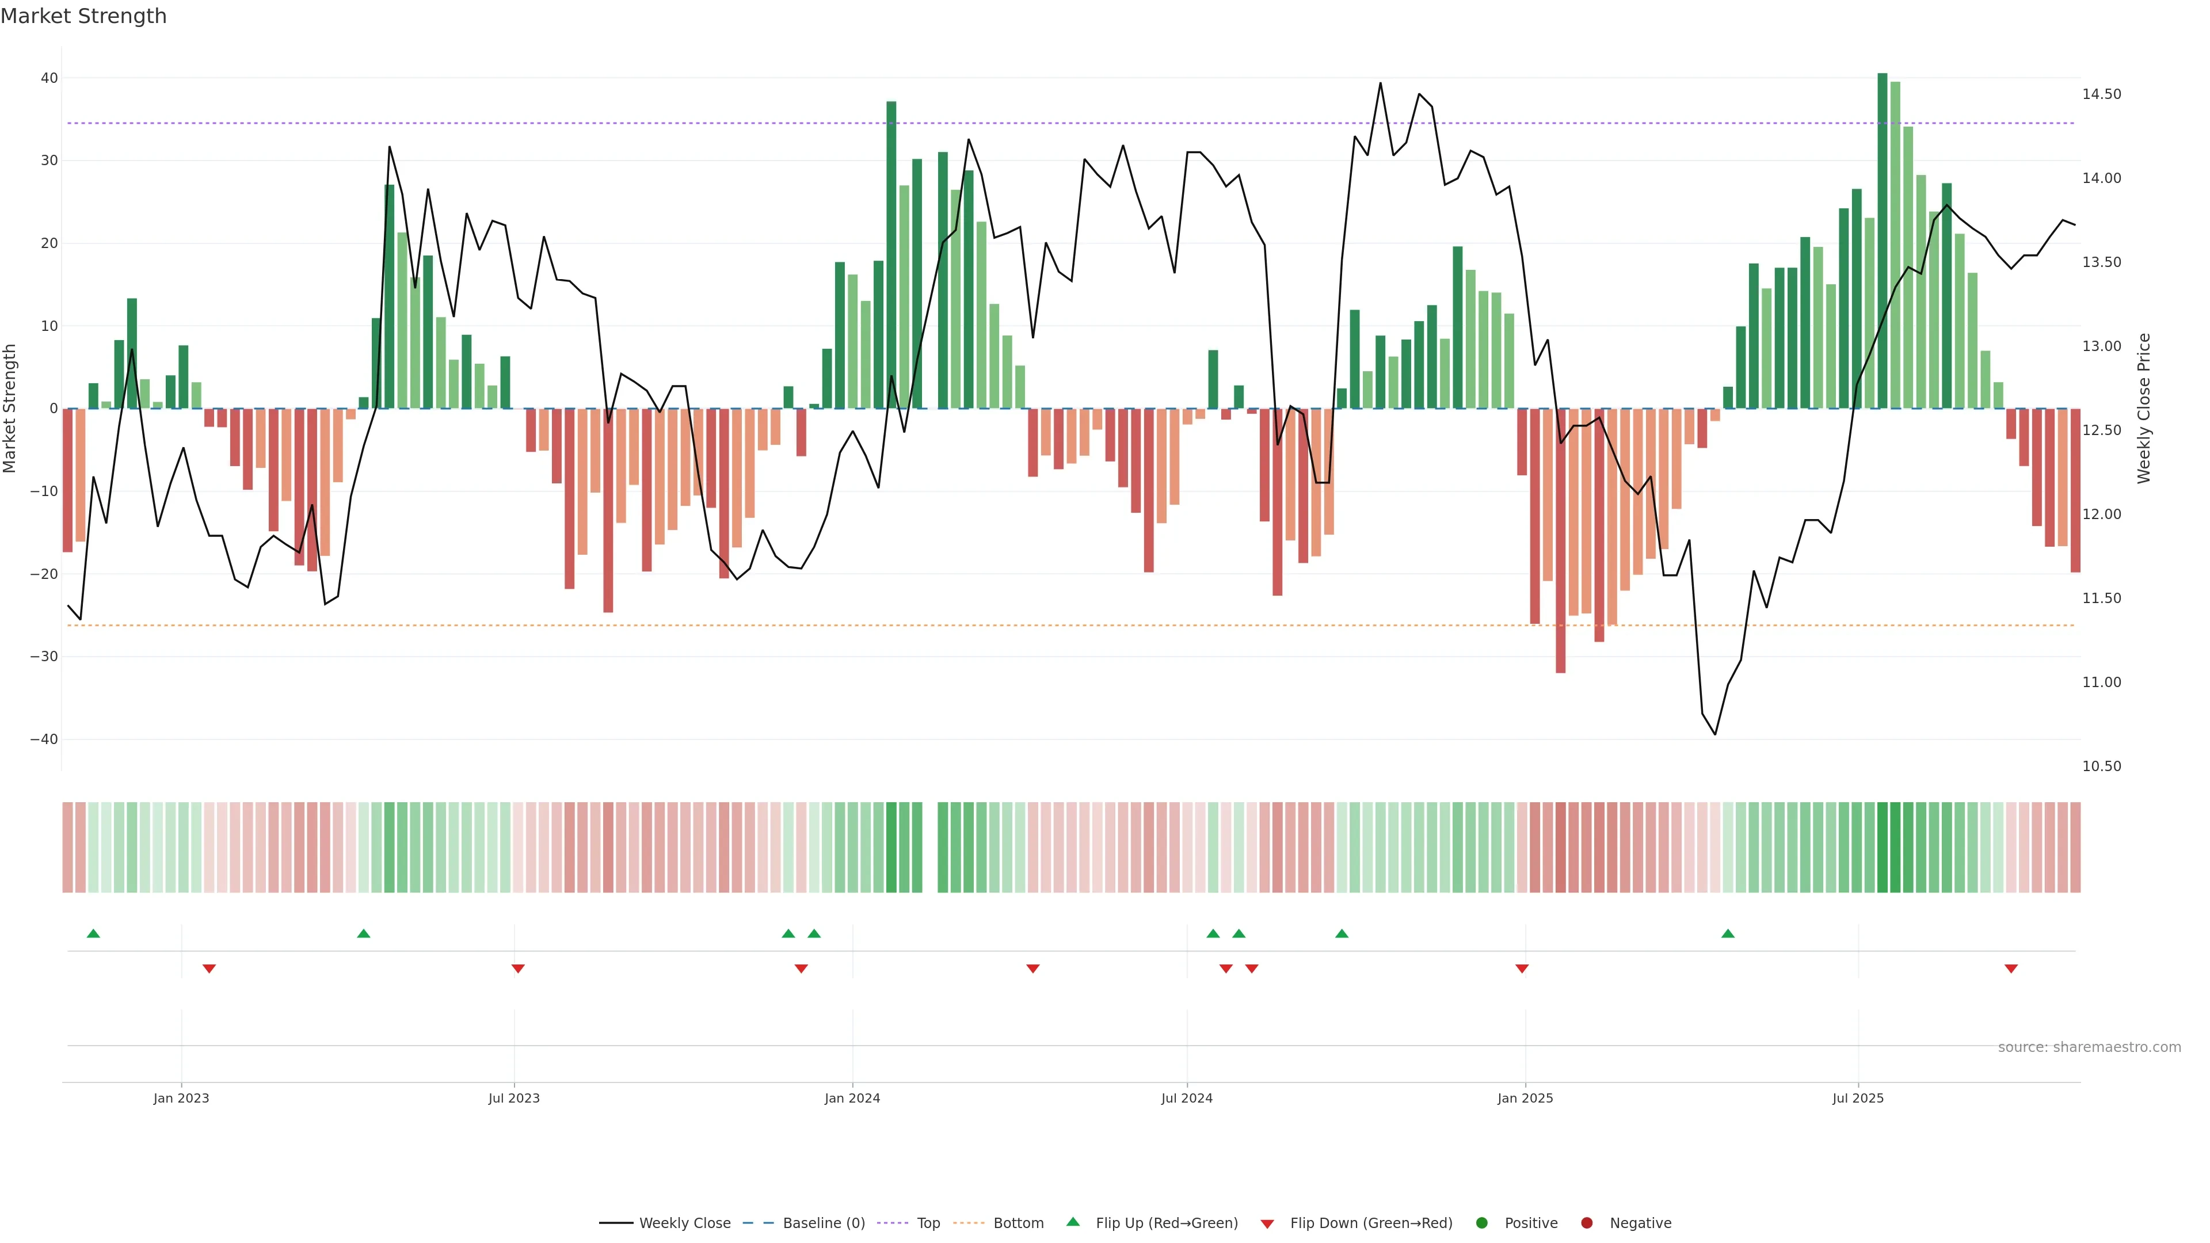2210x1243 pixels.
Task: Click the red flip-down marker at Jul 2023
Action: tap(518, 969)
